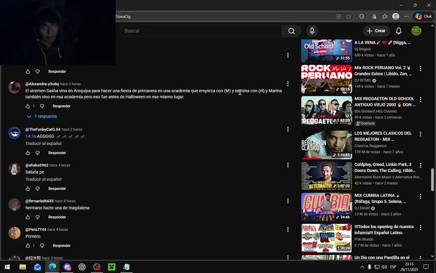
Task: Reply to @Alexandra-y3u8q comment
Action: tap(62, 106)
